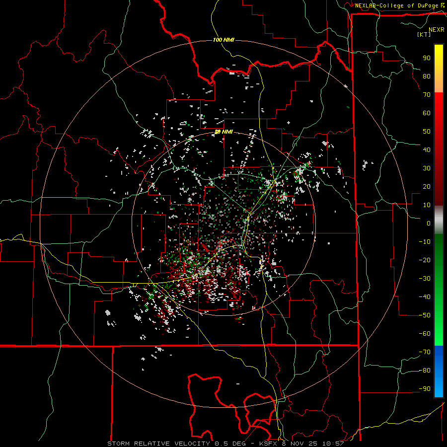The width and height of the screenshot is (447, 447).
Task: Click the "STORM RELATIVE VELOCITY" product title
Action: click(158, 444)
